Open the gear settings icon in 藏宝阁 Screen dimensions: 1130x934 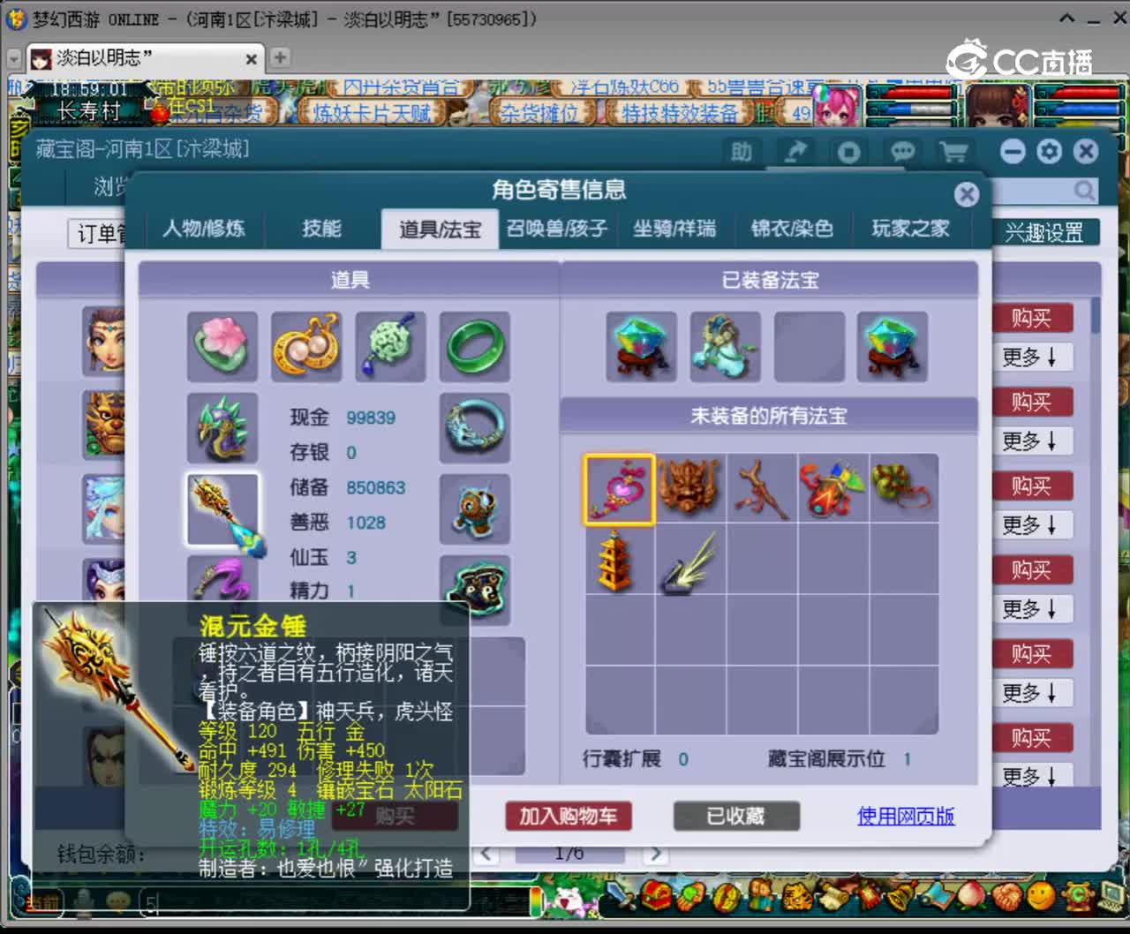(x=1049, y=152)
